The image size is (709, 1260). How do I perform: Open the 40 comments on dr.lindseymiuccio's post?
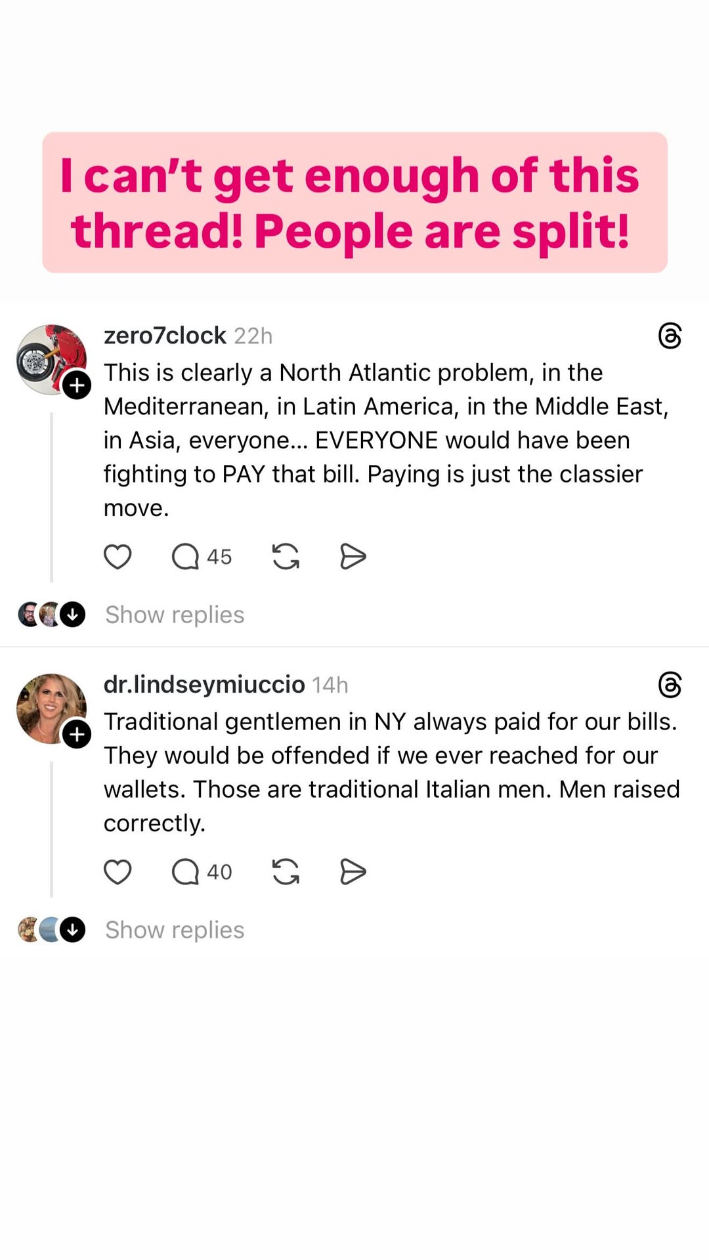coord(201,872)
